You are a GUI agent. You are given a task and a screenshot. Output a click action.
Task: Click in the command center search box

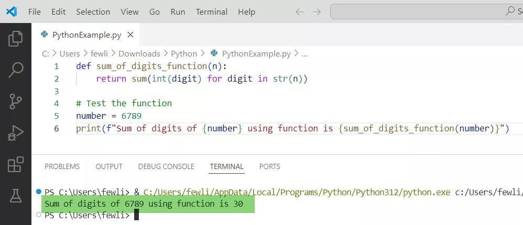coord(424,12)
